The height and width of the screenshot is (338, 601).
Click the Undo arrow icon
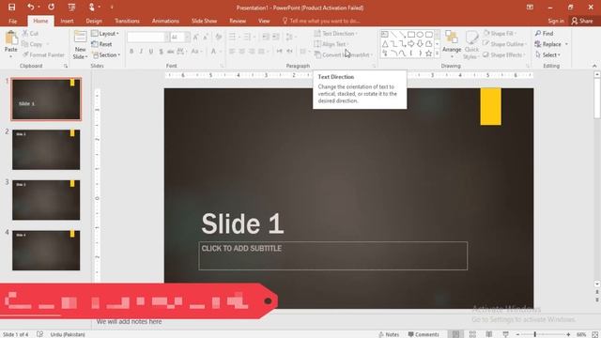(x=31, y=7)
